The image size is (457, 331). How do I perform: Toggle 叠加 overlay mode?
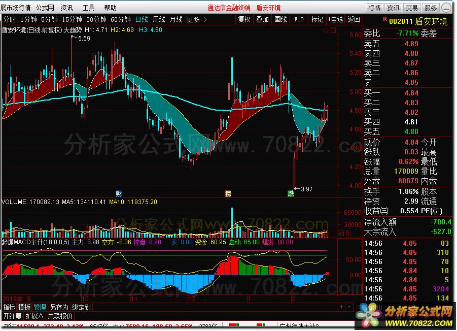tap(262, 19)
